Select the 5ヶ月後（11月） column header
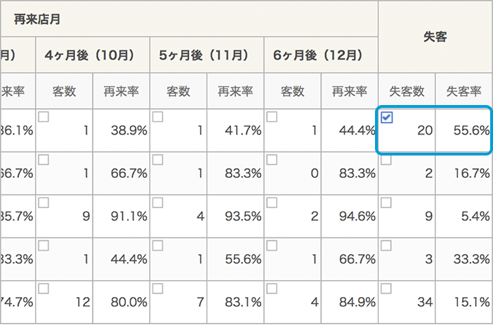 tap(208, 54)
